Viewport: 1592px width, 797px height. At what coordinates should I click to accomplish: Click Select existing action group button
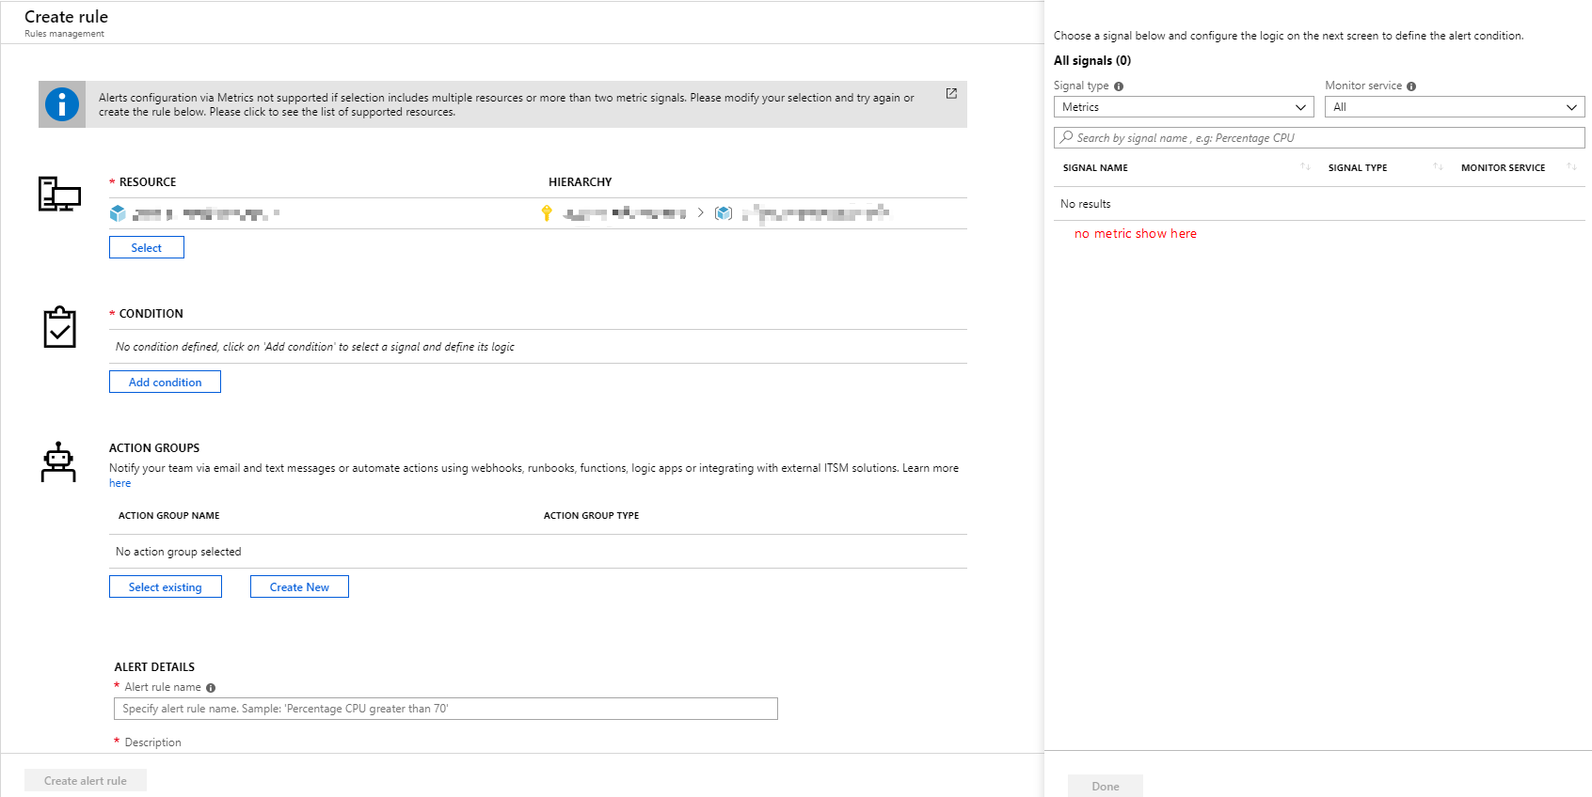166,586
